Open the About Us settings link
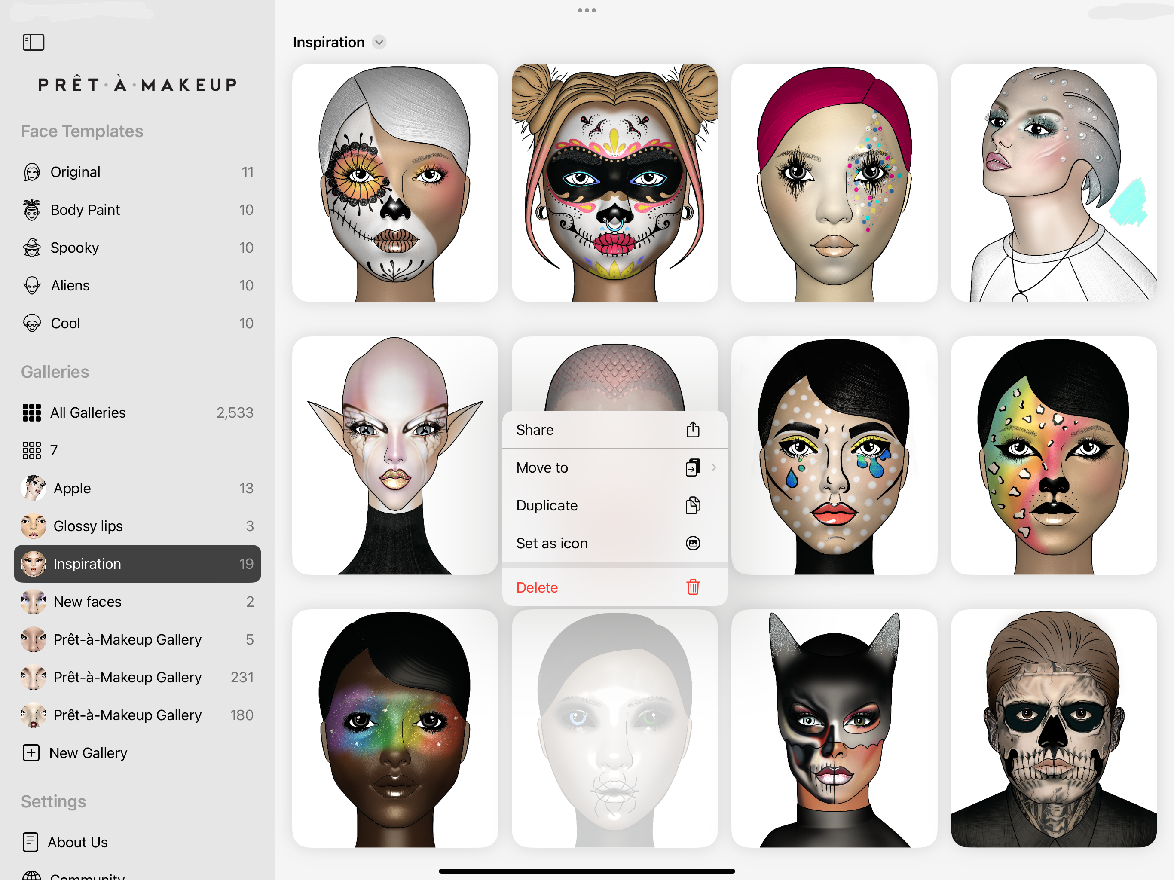 point(77,842)
